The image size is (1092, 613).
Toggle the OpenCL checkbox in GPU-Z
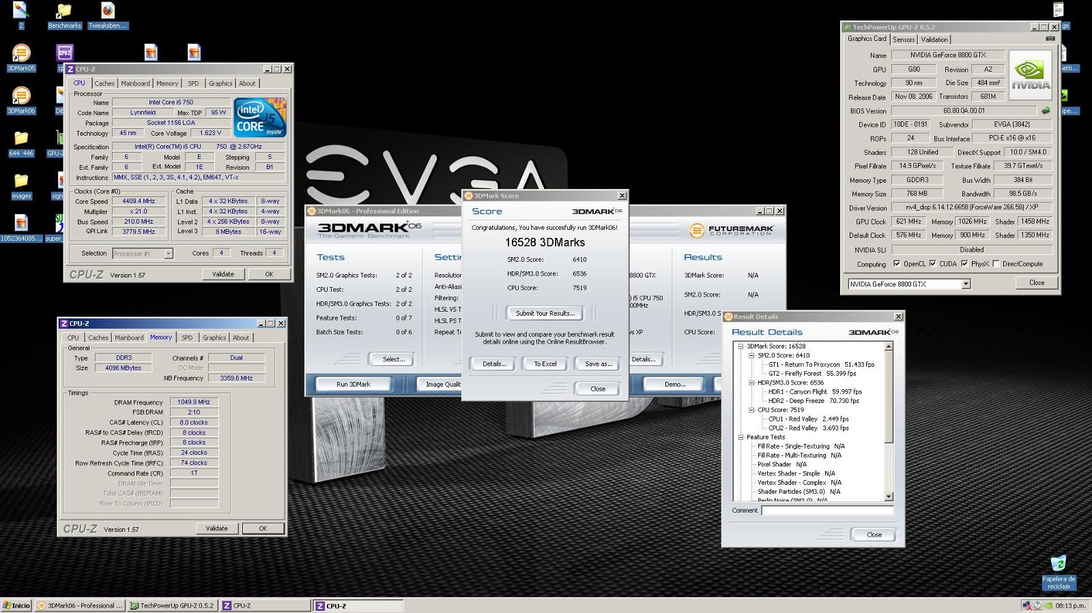tap(897, 264)
